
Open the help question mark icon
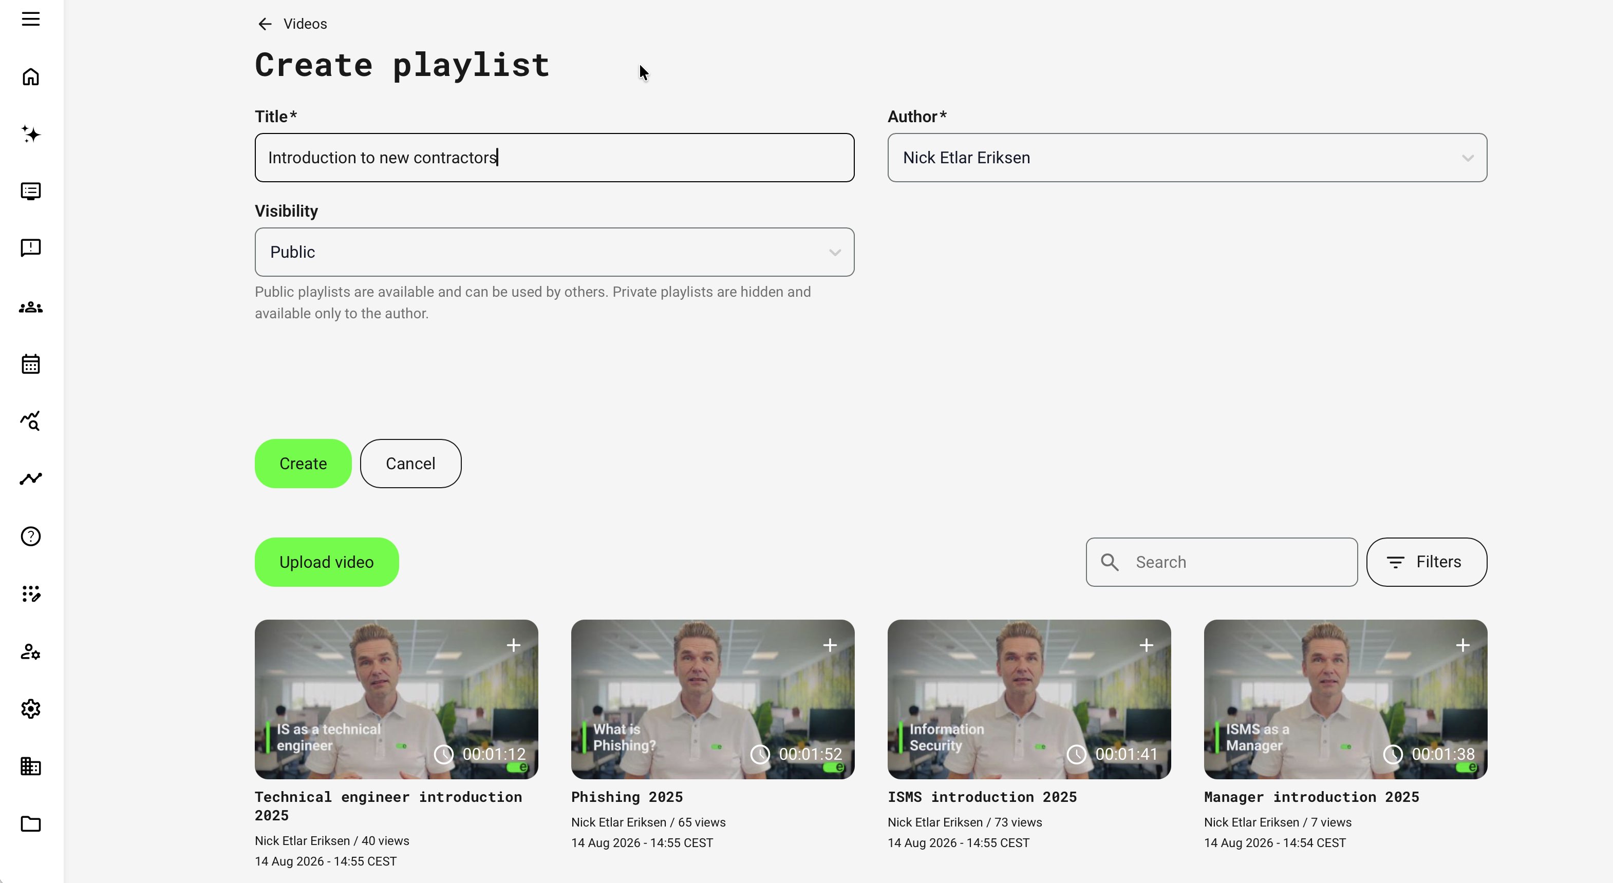coord(31,536)
